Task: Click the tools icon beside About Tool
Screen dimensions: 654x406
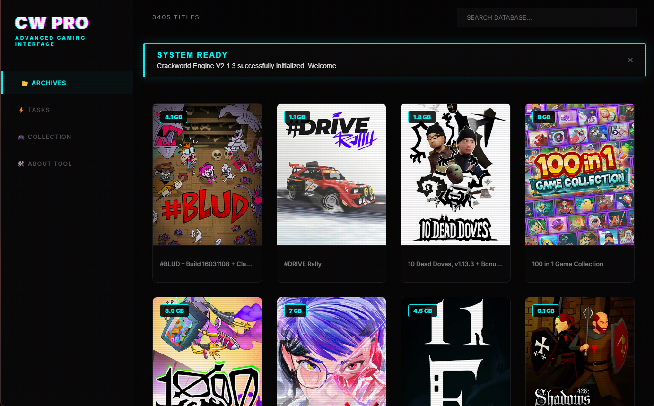Action: [21, 164]
